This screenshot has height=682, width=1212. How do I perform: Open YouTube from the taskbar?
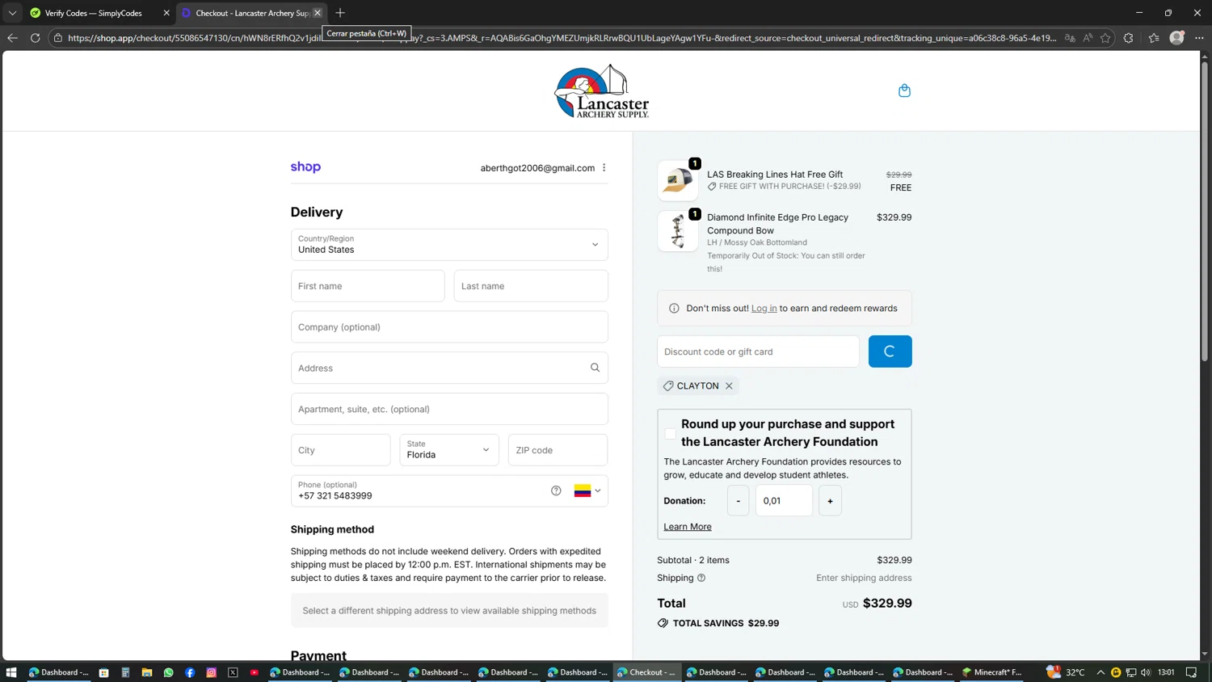click(255, 672)
